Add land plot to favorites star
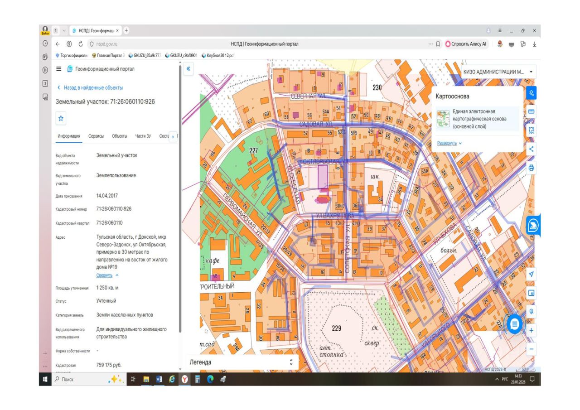The width and height of the screenshot is (580, 410). coord(61,118)
